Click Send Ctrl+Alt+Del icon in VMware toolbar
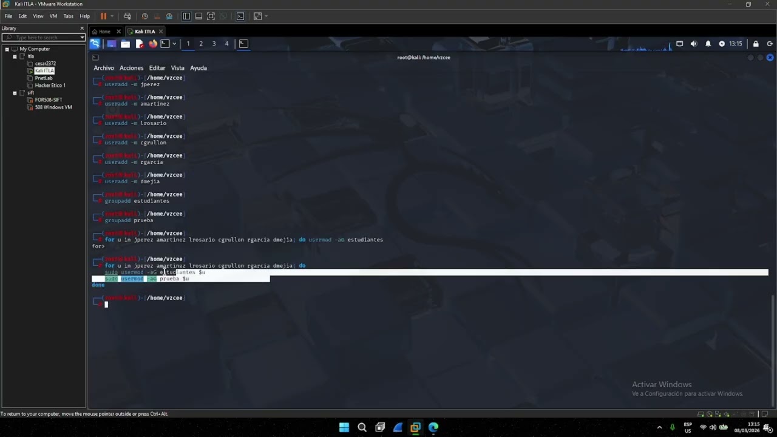 point(127,16)
